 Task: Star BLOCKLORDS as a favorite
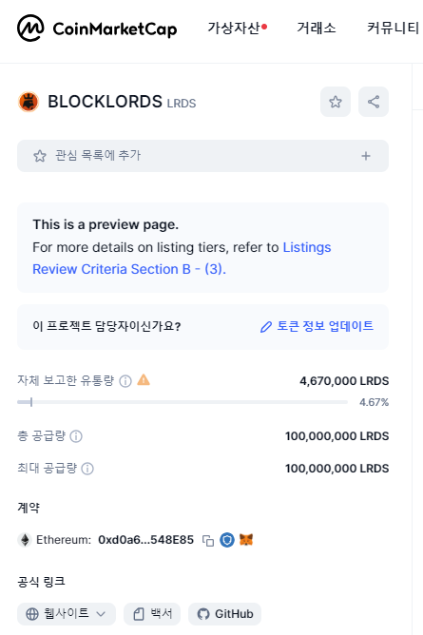336,102
